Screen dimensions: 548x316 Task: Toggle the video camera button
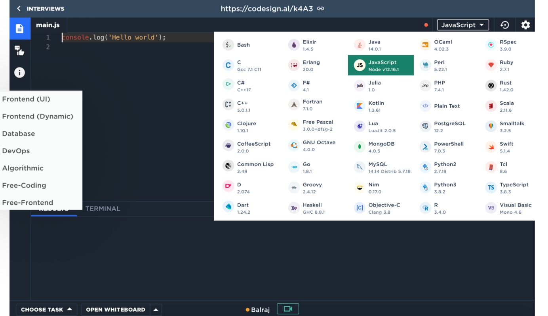288,309
